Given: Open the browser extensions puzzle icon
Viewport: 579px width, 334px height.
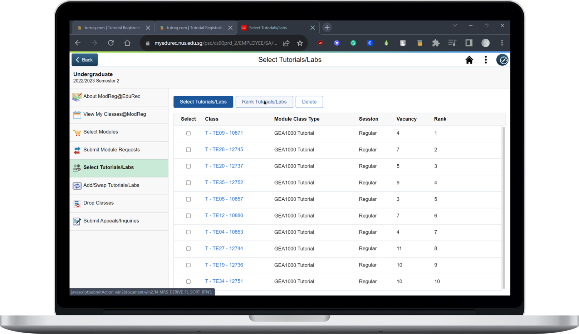Looking at the screenshot, I should click(x=436, y=43).
